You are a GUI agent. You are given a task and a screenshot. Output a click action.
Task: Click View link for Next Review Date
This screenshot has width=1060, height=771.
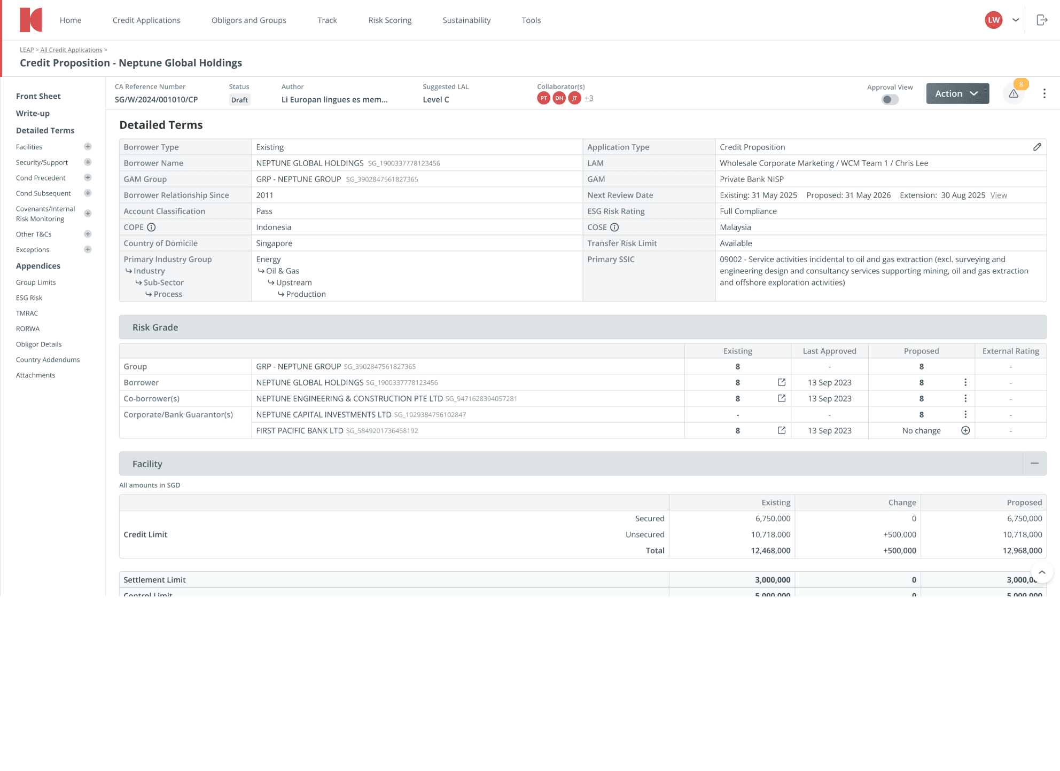tap(998, 195)
